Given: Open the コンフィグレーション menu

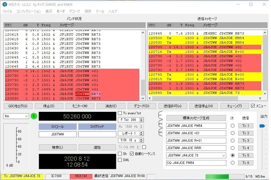Looking at the screenshot, I should coord(29,11).
